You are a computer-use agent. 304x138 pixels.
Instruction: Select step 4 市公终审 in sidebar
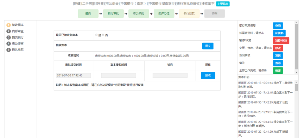click(x=15, y=44)
